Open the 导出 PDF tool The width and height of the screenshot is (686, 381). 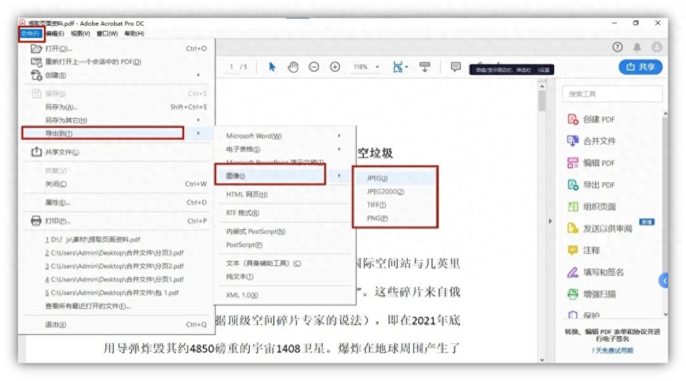[x=591, y=185]
